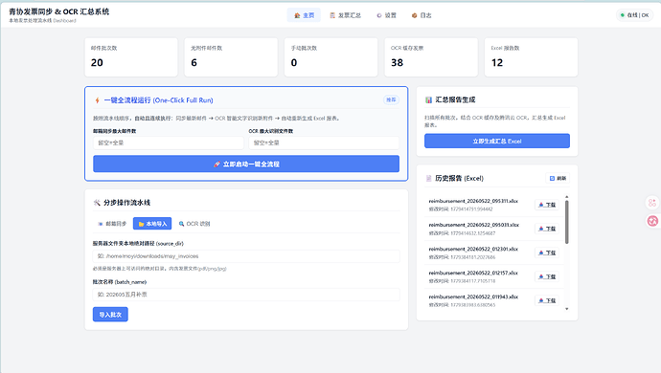This screenshot has width=661, height=373.
Task: Click the scroll-up arrow of history list
Action: pyautogui.click(x=566, y=197)
